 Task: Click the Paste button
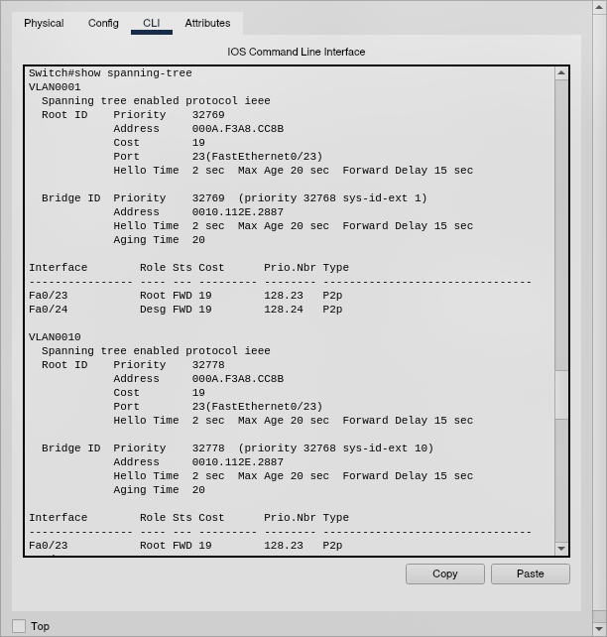point(530,573)
